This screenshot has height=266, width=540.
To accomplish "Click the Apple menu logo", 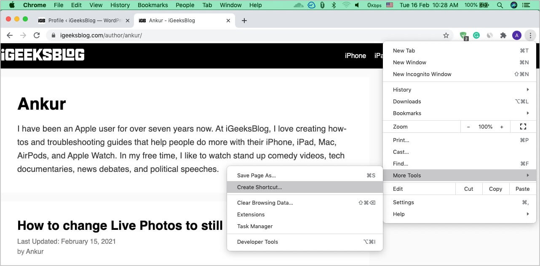I will 11,5.
